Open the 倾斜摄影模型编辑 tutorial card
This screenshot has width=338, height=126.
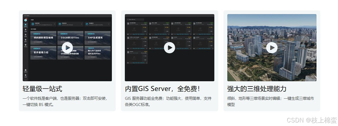[x=43, y=38]
